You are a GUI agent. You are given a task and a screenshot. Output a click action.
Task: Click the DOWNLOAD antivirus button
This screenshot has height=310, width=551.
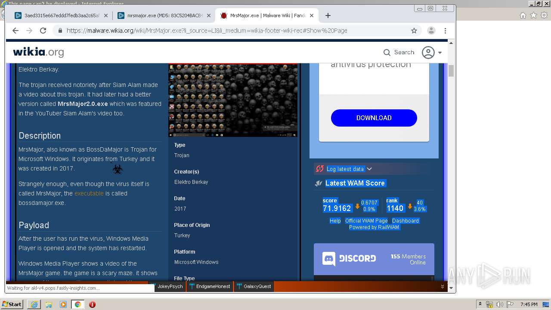[374, 118]
